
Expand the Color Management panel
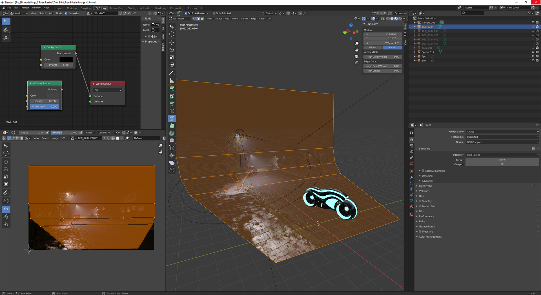point(430,237)
